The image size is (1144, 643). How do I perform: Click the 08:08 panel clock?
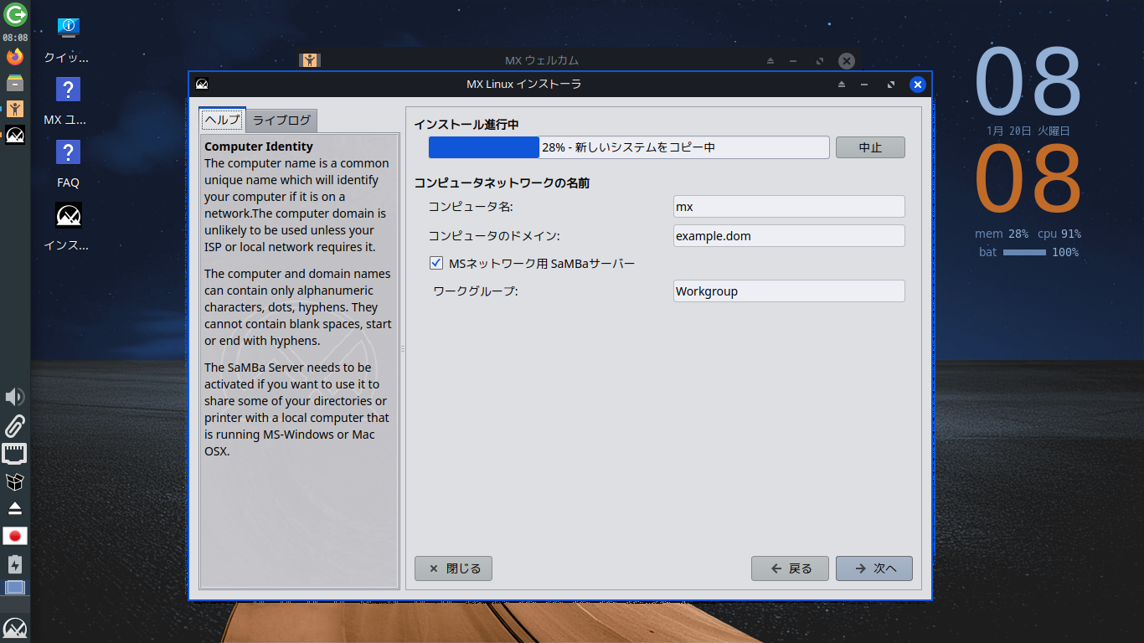coord(15,38)
